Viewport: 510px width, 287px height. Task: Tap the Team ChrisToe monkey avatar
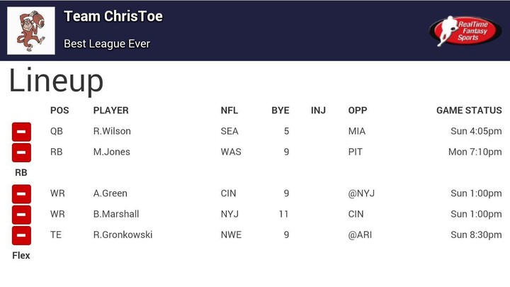pos(31,30)
